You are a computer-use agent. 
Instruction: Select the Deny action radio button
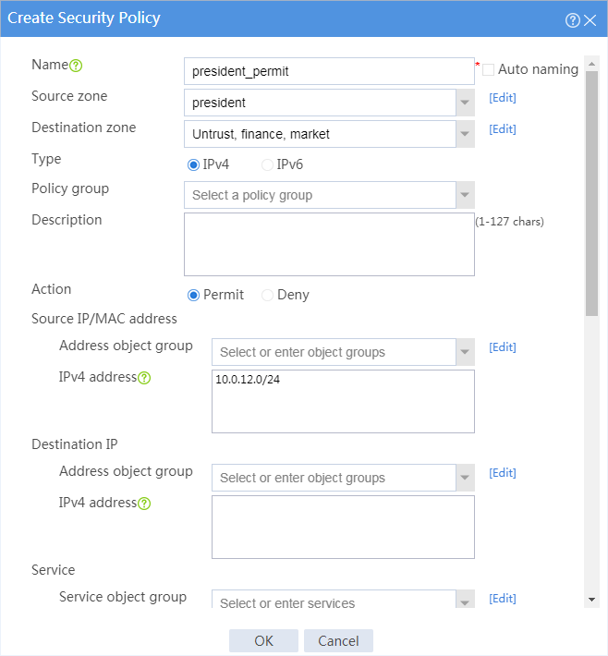tap(267, 296)
